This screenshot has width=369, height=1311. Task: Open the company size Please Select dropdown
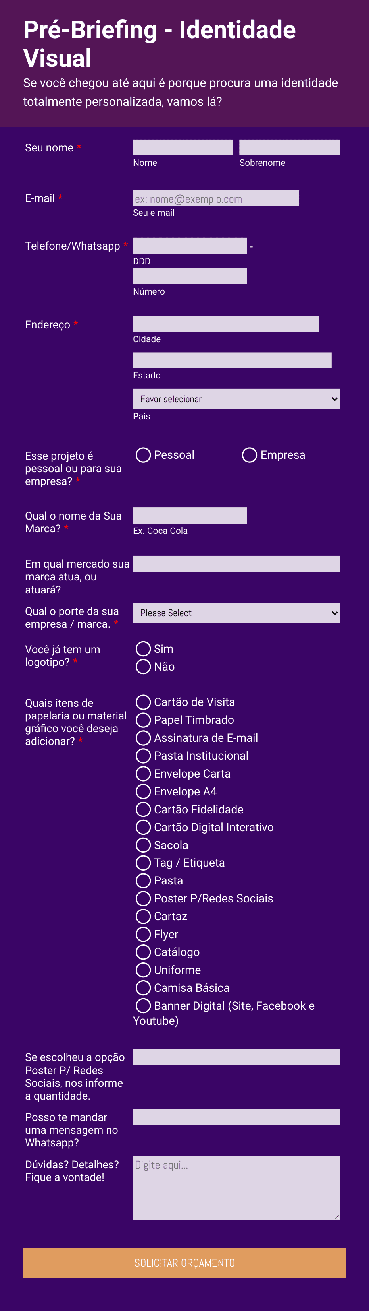(x=236, y=613)
